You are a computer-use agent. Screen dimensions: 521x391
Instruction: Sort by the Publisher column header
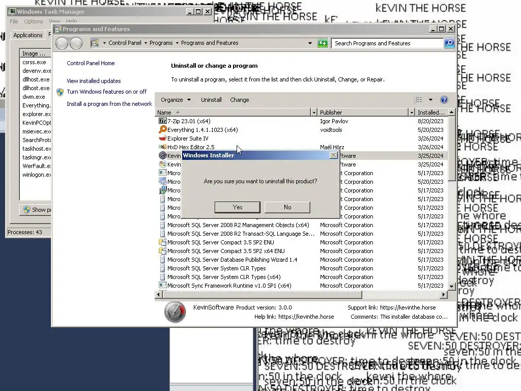tap(363, 113)
